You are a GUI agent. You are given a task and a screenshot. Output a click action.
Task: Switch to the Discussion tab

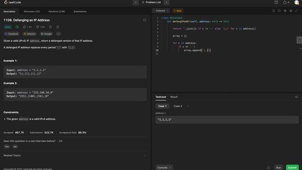coord(32,11)
